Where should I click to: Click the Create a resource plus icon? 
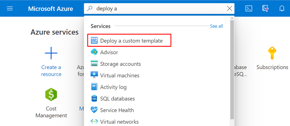coord(51,53)
